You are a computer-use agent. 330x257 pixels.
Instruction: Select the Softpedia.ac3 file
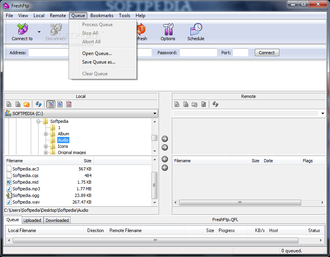coord(26,169)
